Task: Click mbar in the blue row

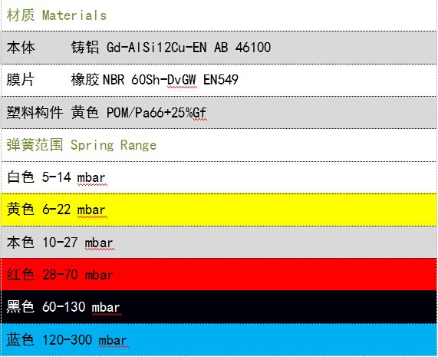Action: (x=113, y=341)
